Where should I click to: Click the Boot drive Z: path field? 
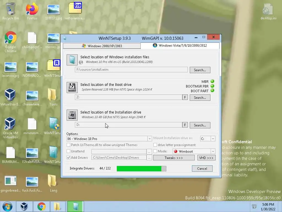[x=129, y=97]
